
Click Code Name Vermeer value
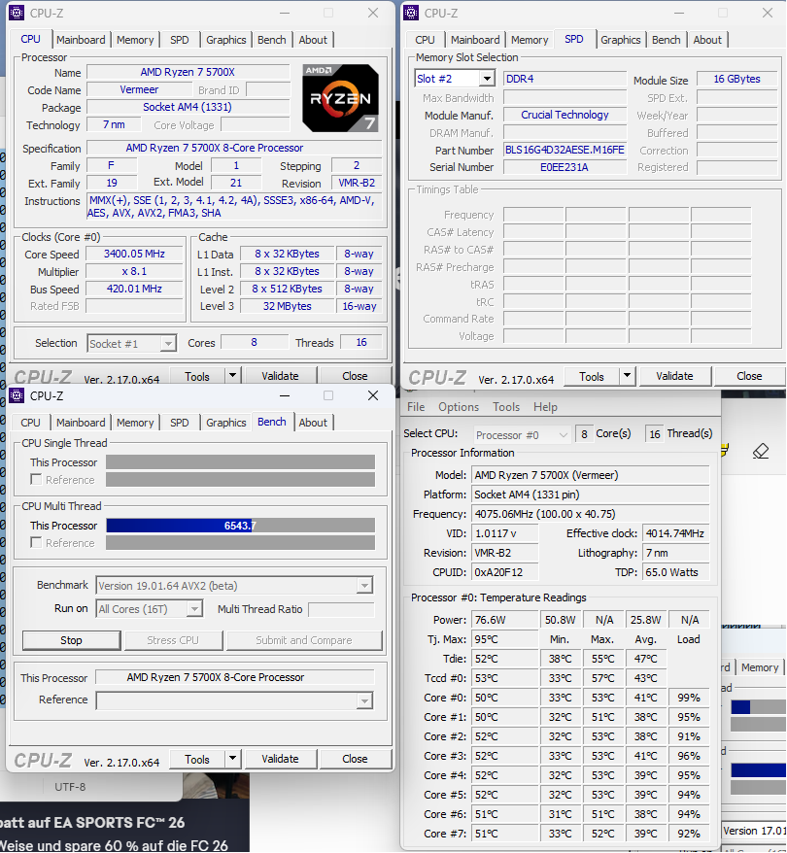coord(139,89)
